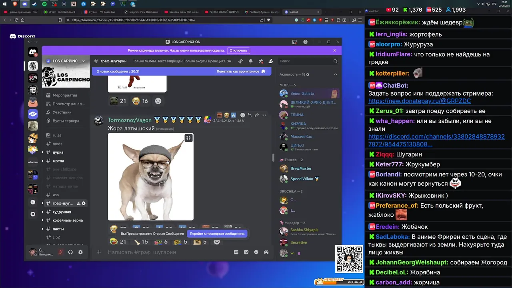512x288 pixels.
Task: Click chat scrollbar thumb in message area
Action: click(273, 157)
